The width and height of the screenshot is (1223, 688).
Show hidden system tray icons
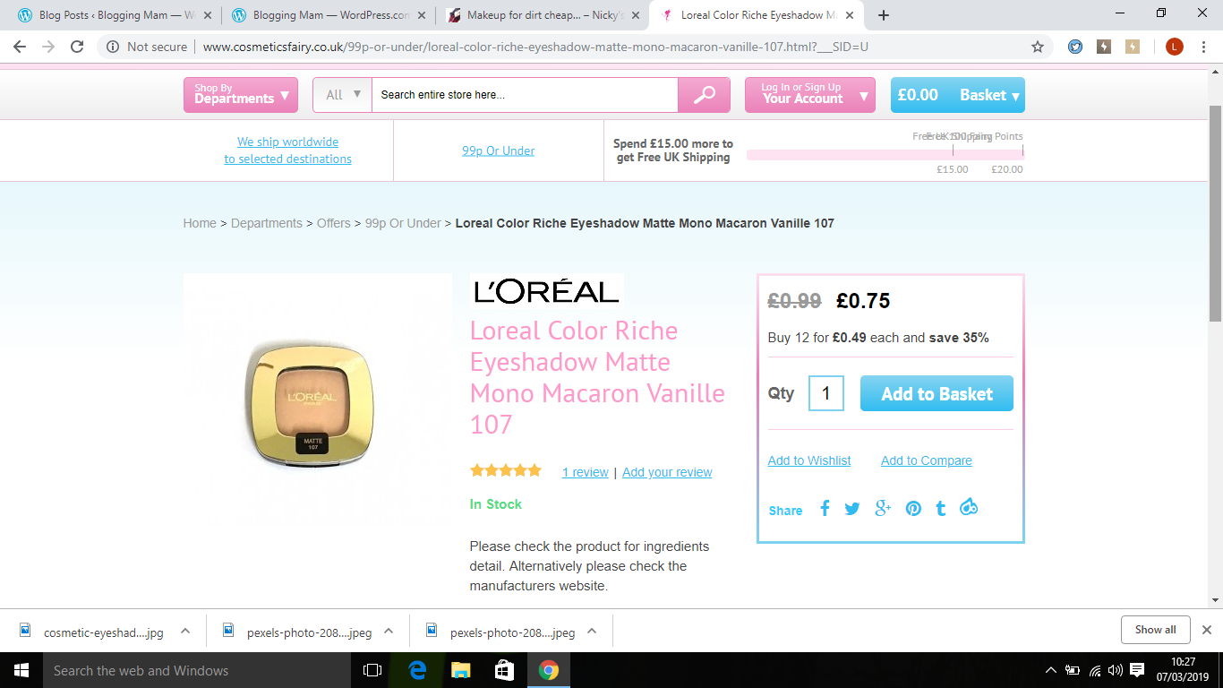coord(1051,670)
